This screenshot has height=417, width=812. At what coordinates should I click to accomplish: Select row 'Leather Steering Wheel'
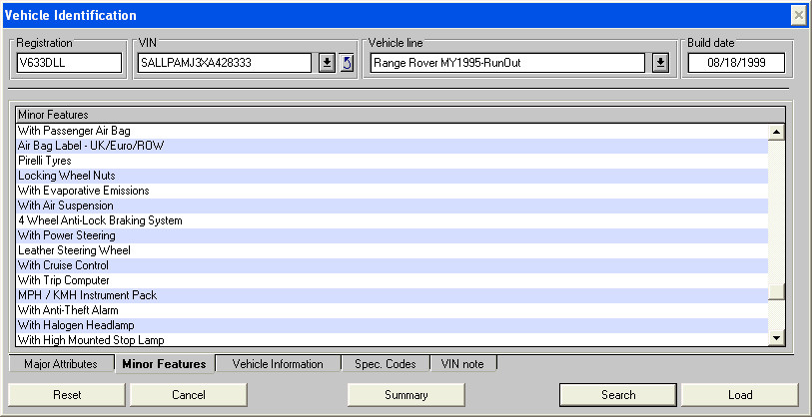[393, 251]
